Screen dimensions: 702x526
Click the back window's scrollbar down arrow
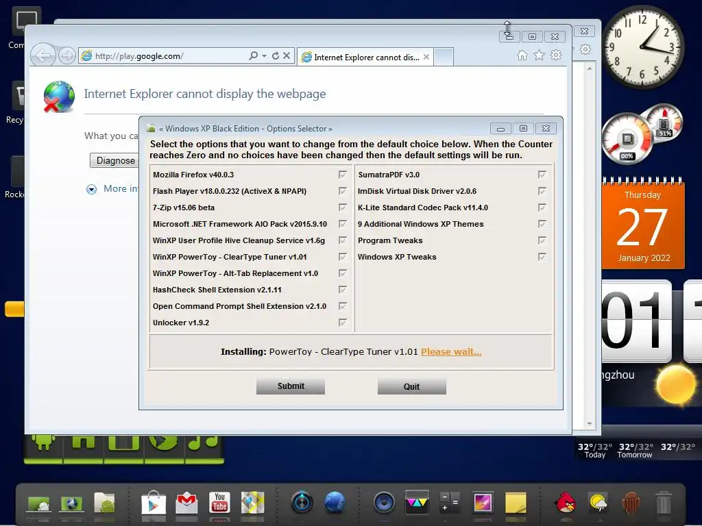tap(590, 423)
